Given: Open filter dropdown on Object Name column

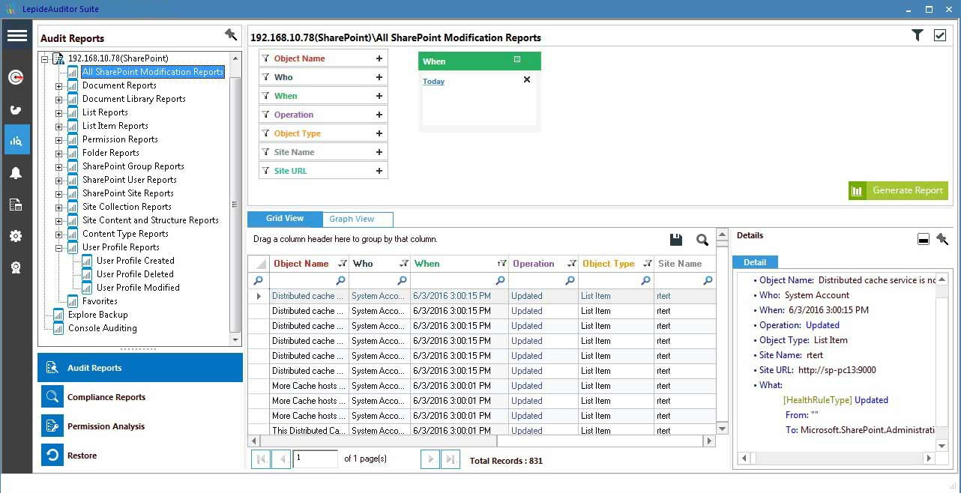Looking at the screenshot, I should point(343,264).
